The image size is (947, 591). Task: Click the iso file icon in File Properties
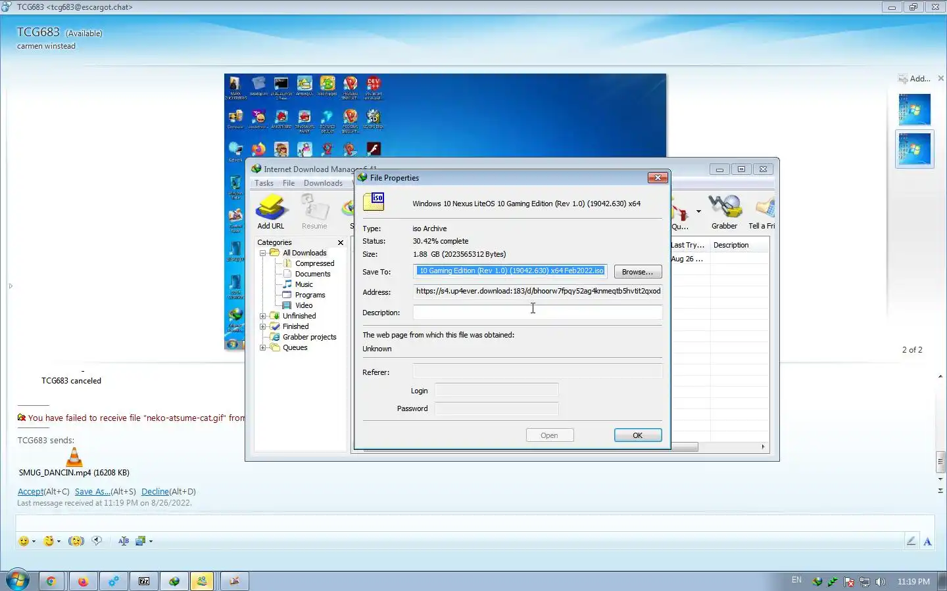(374, 201)
